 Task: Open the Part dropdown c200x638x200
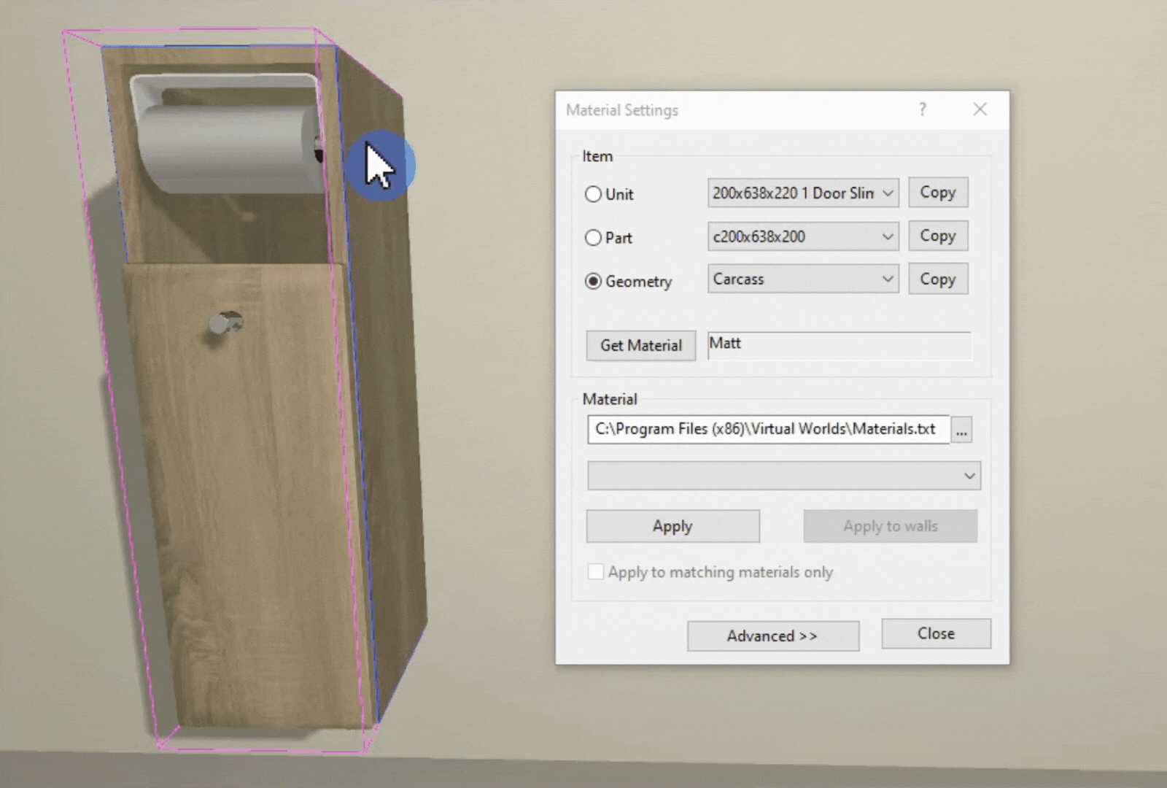pos(803,236)
